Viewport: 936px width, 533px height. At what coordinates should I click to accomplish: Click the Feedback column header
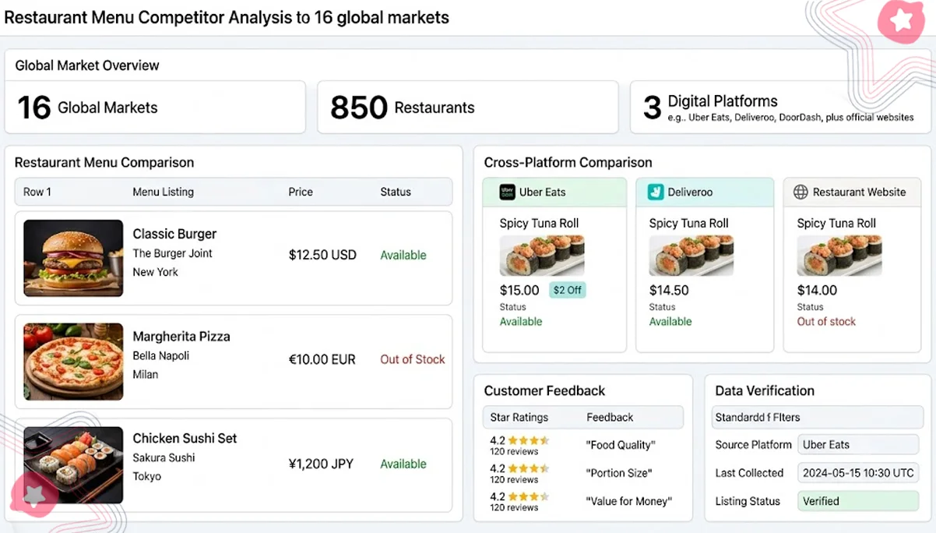pos(610,417)
